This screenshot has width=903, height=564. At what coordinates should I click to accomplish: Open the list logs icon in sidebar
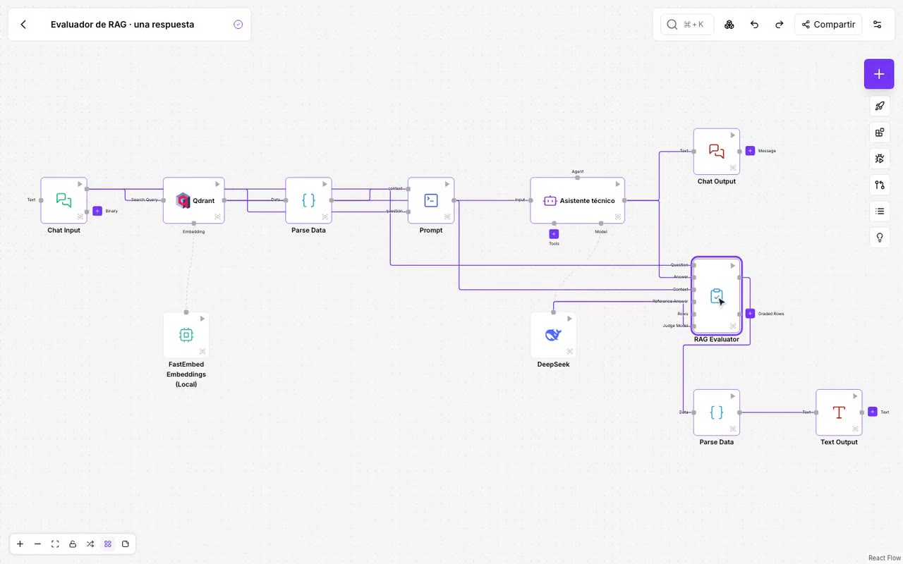(x=880, y=211)
